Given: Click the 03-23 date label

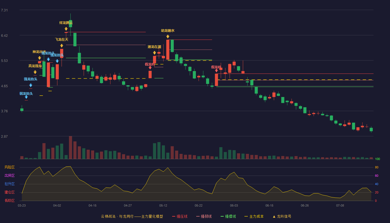Looking at the screenshot, I should pyautogui.click(x=22, y=205).
